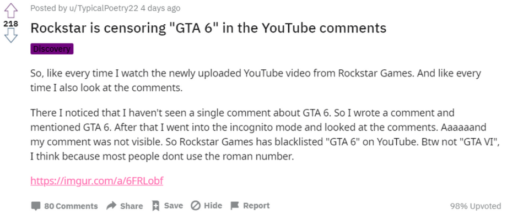
Task: Click the Save bookmark icon
Action: coord(156,206)
